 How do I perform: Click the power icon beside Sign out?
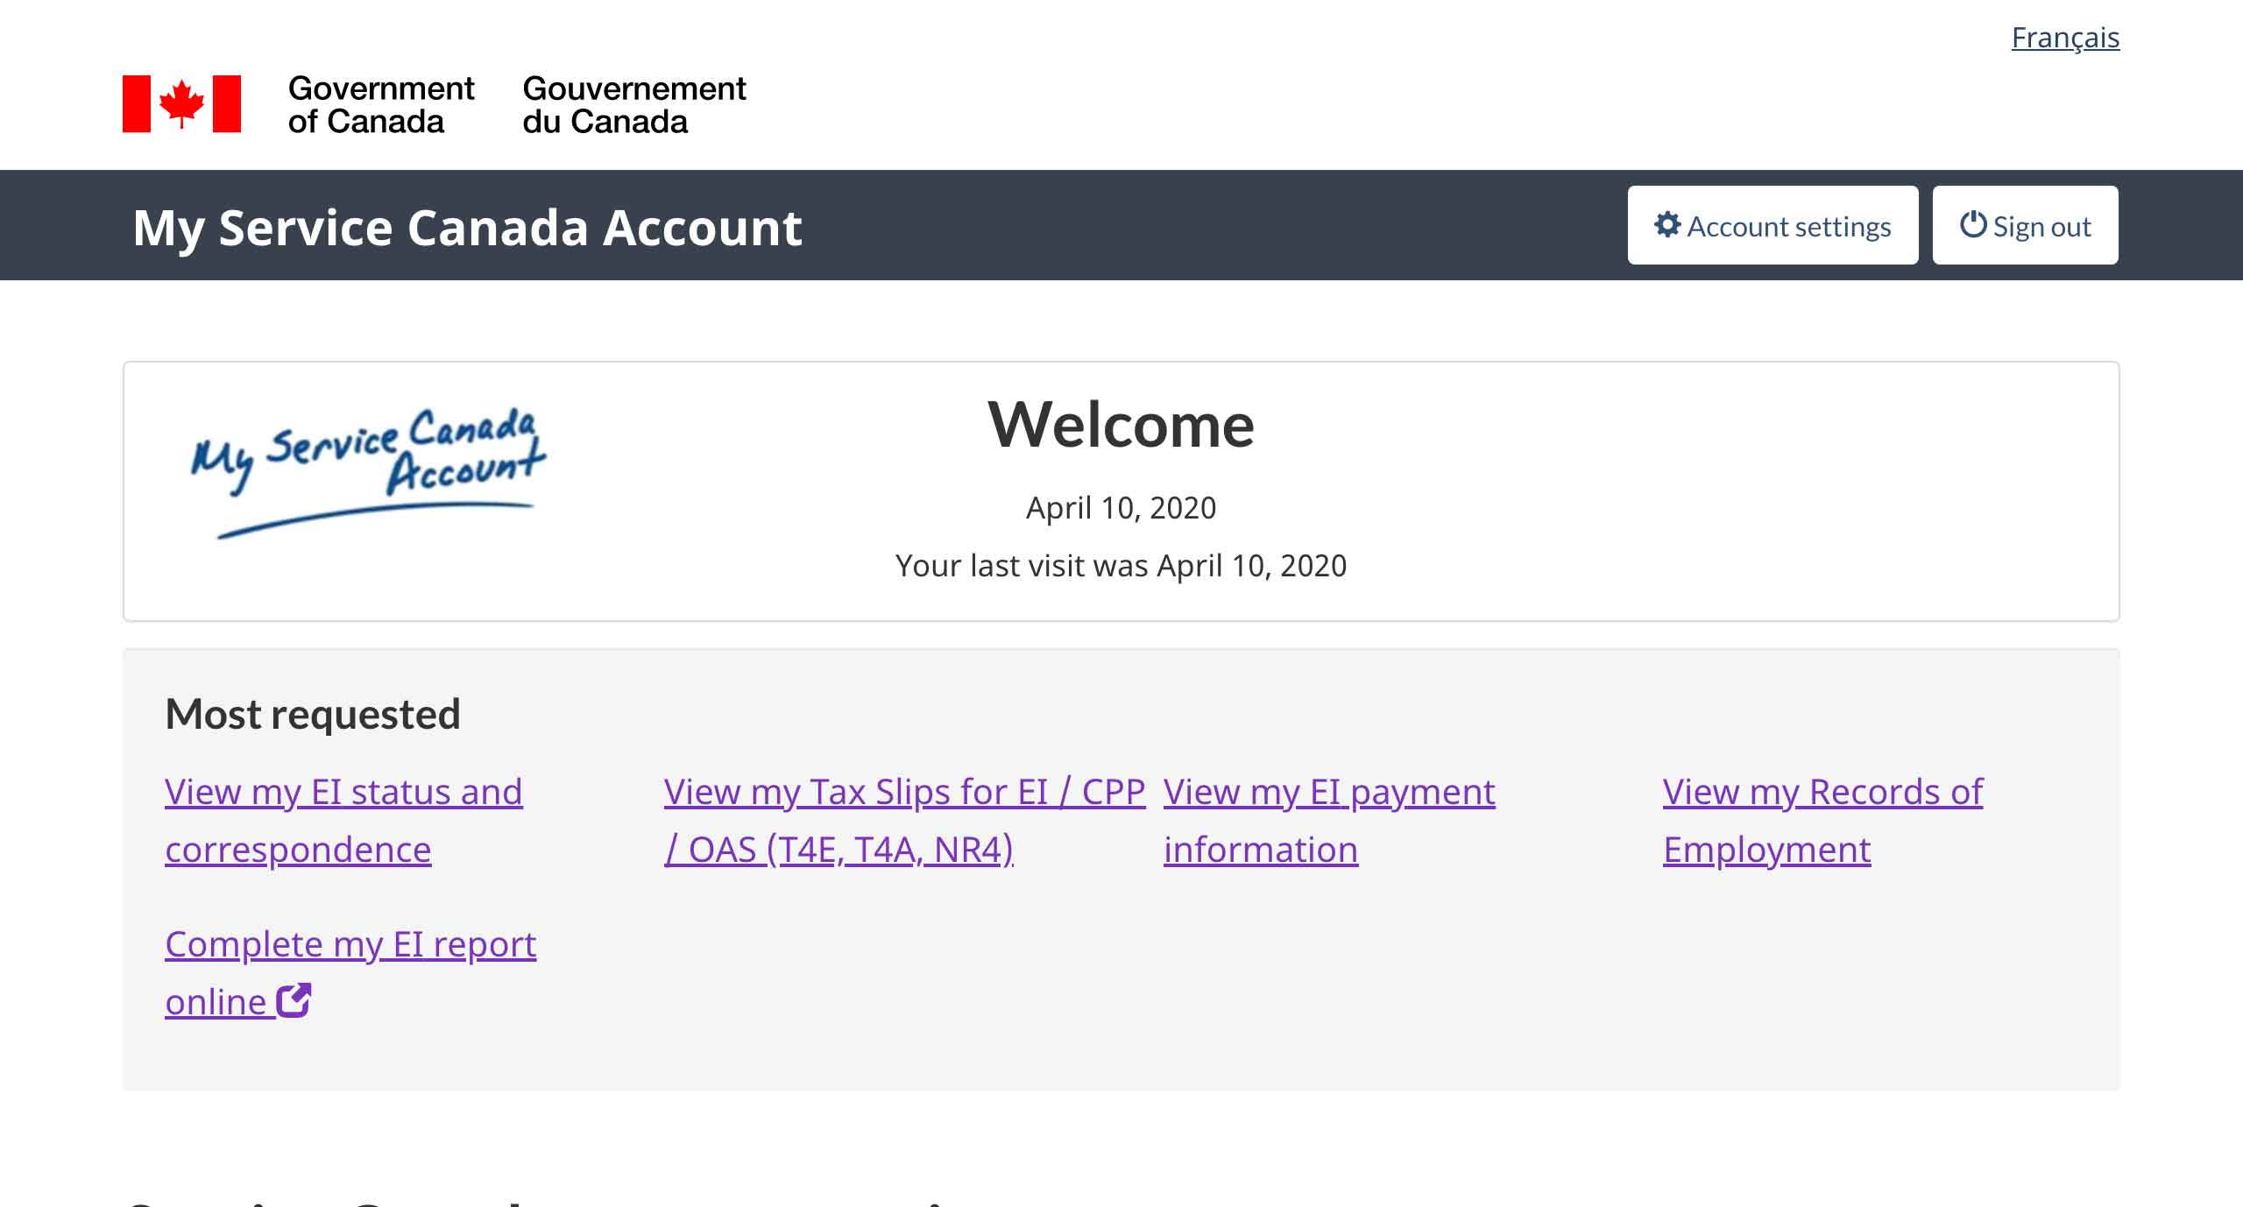pyautogui.click(x=1972, y=224)
